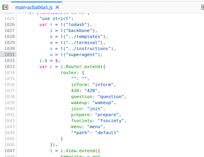Click the "use strict" directive
Viewport: 204px width, 157px height.
pos(55,18)
